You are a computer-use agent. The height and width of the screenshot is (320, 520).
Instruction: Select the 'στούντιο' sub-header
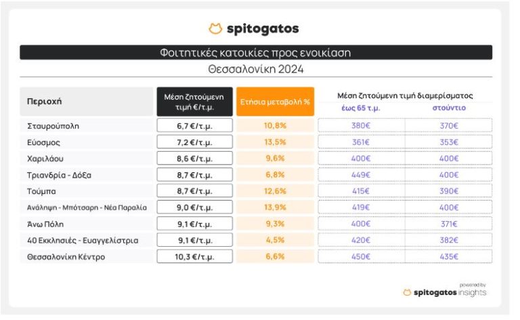coord(449,108)
